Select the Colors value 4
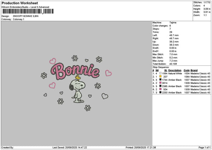 [204, 6]
